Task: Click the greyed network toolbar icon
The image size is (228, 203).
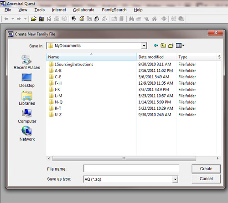Action: [x=173, y=19]
